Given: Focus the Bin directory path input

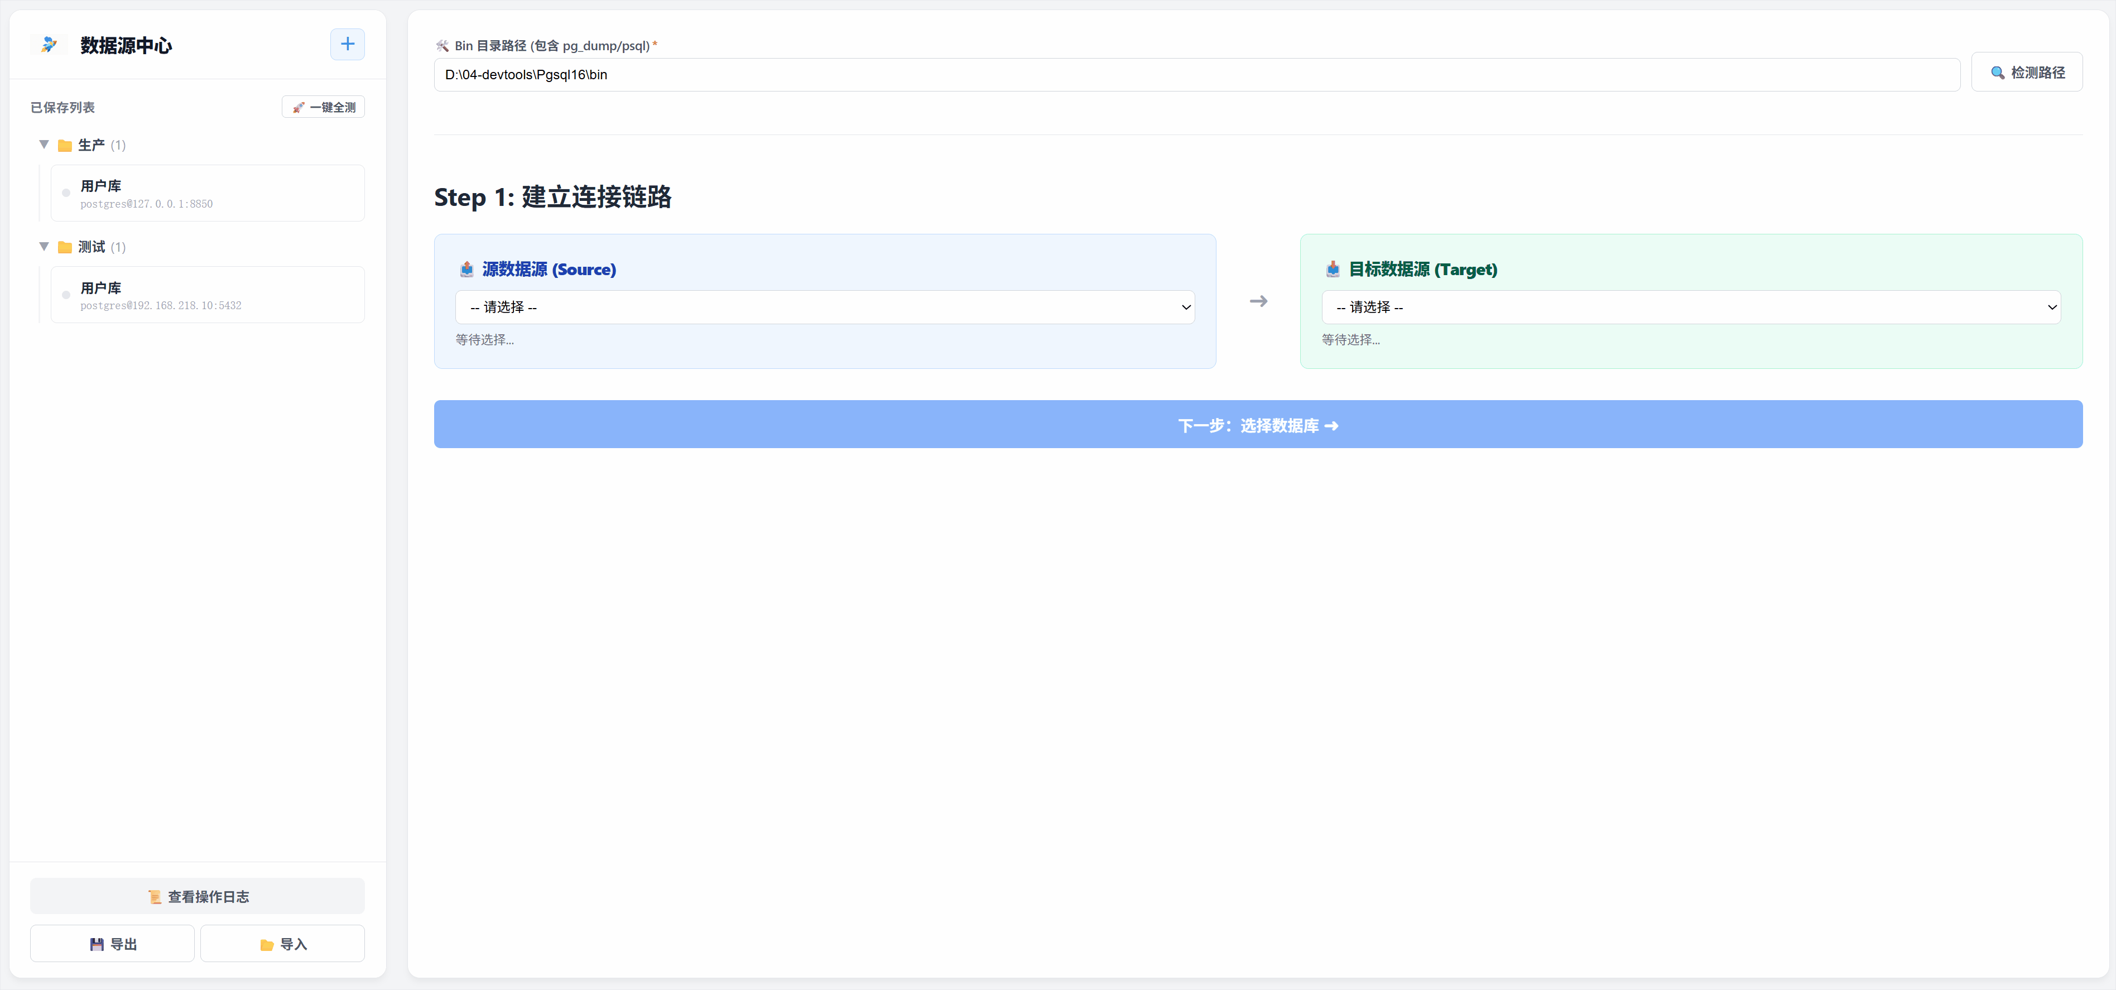Looking at the screenshot, I should pyautogui.click(x=1196, y=75).
